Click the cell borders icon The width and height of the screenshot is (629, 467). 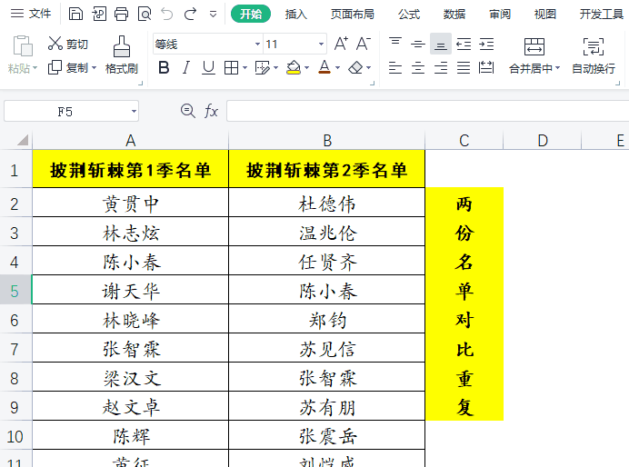pyautogui.click(x=231, y=68)
